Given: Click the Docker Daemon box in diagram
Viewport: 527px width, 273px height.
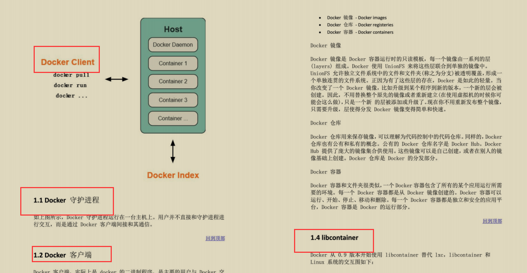Looking at the screenshot, I should [x=173, y=45].
